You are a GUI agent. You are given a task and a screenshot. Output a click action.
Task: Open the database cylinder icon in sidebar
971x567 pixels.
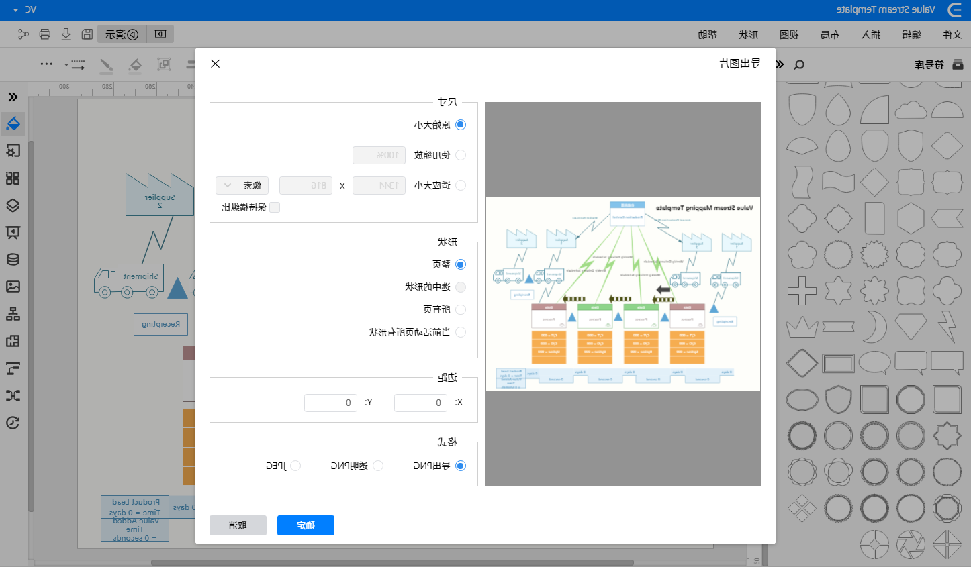pyautogui.click(x=13, y=260)
